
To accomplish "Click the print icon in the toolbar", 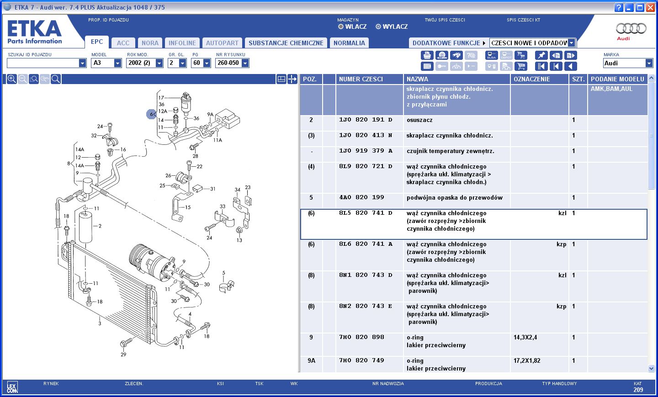I will coord(427,55).
